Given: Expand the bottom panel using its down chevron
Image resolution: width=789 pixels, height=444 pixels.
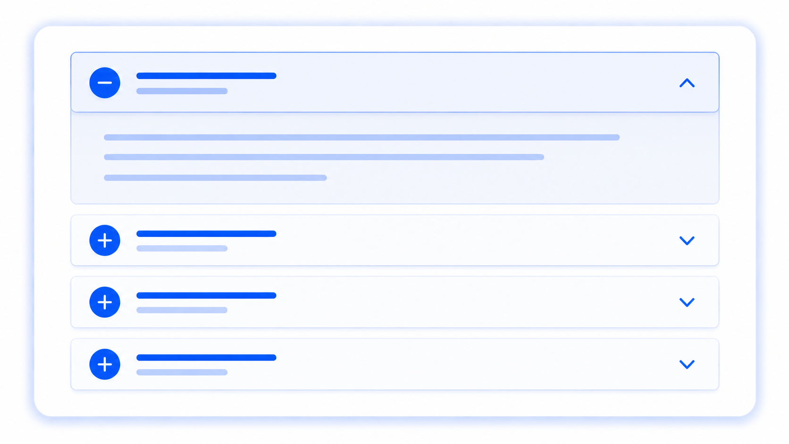Looking at the screenshot, I should [687, 364].
